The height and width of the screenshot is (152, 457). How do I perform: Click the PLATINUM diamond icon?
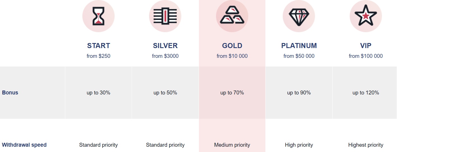pos(299,16)
